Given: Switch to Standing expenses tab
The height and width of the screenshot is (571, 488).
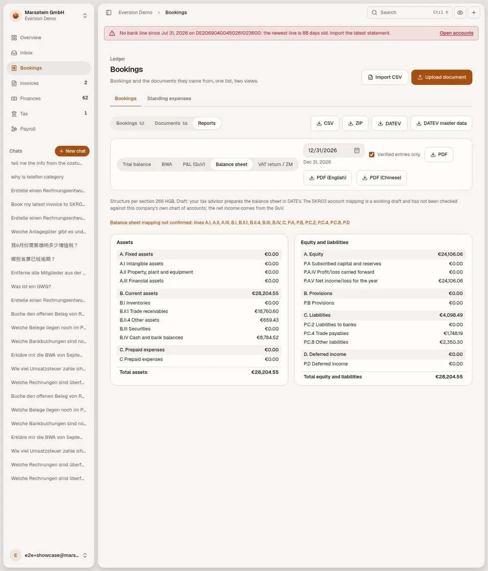Looking at the screenshot, I should pyautogui.click(x=169, y=98).
